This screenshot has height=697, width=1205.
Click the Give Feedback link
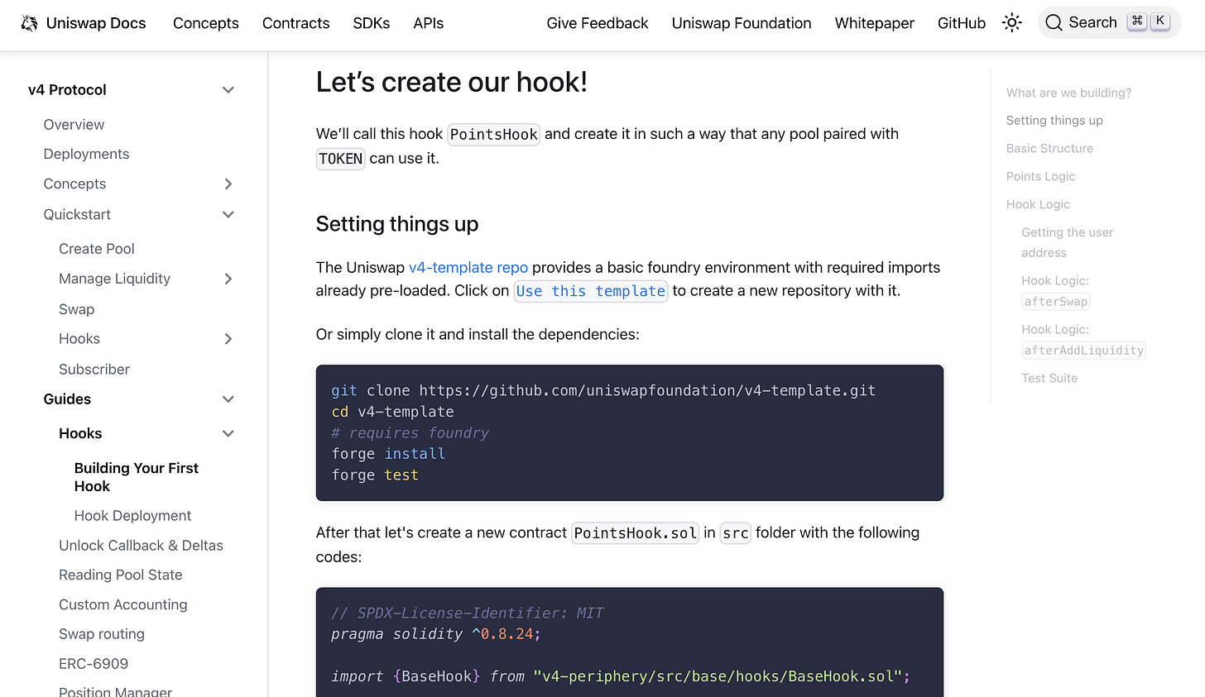click(x=598, y=23)
